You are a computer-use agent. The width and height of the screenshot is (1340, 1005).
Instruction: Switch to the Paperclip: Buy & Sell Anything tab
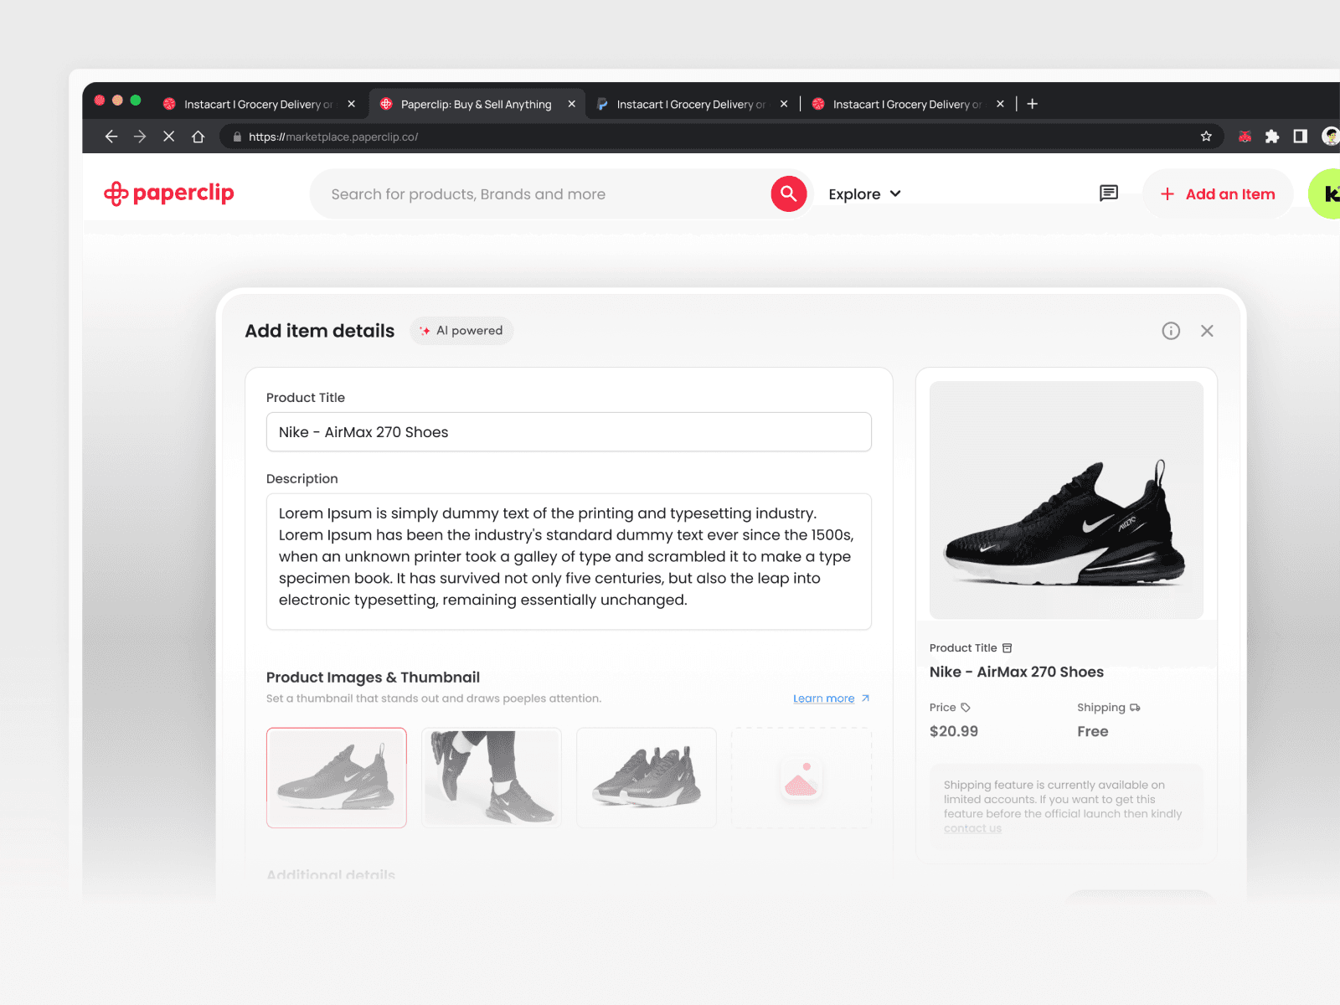[x=477, y=104]
